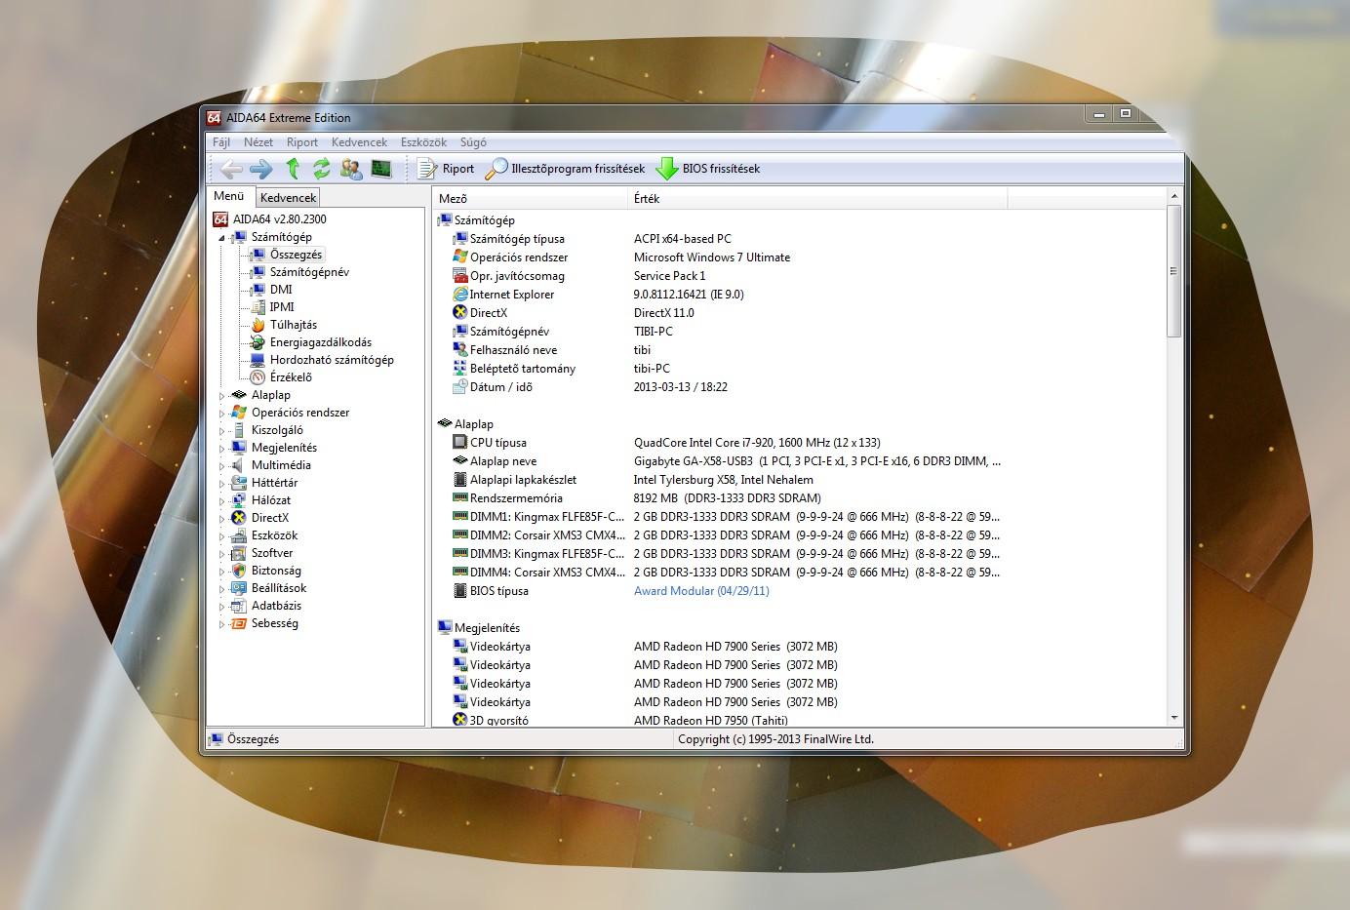Select Hordozható számítógép in the tree

point(332,360)
